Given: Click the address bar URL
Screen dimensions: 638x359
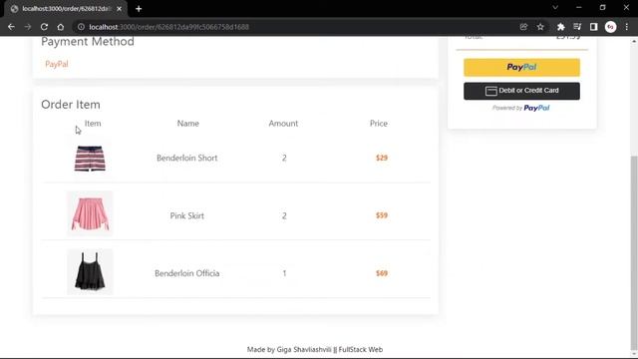Looking at the screenshot, I should (168, 27).
